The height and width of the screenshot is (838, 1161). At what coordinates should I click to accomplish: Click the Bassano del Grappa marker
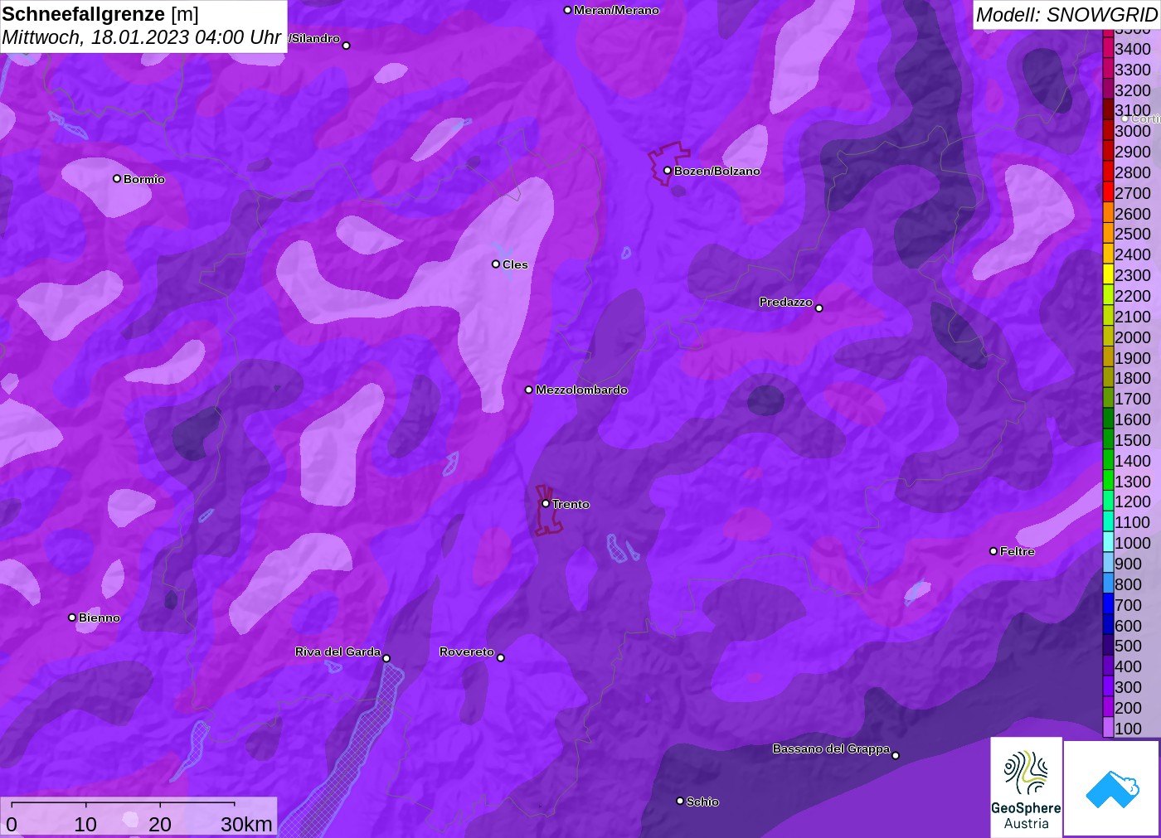coord(896,755)
